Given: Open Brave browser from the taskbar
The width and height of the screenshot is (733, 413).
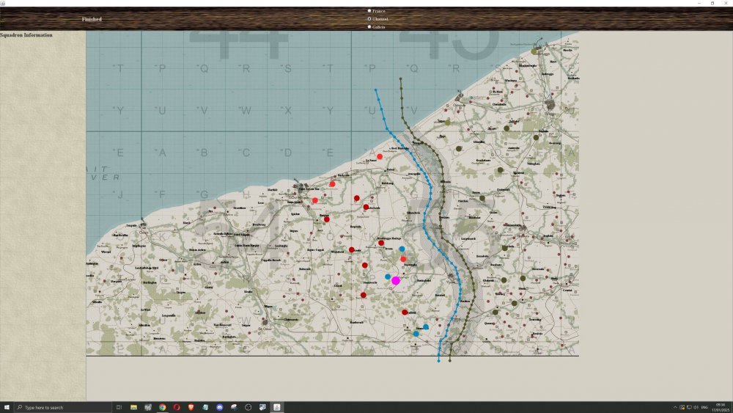Looking at the screenshot, I should (191, 407).
